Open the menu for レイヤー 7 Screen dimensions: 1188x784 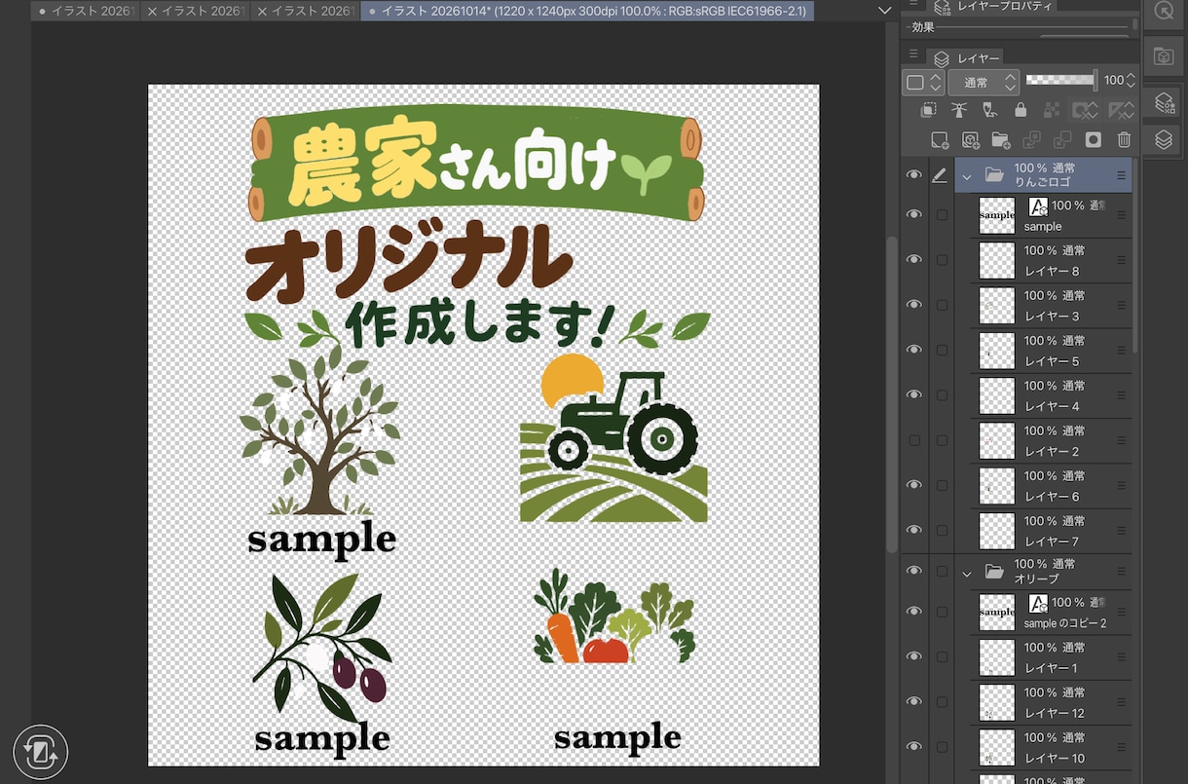coord(1121,531)
